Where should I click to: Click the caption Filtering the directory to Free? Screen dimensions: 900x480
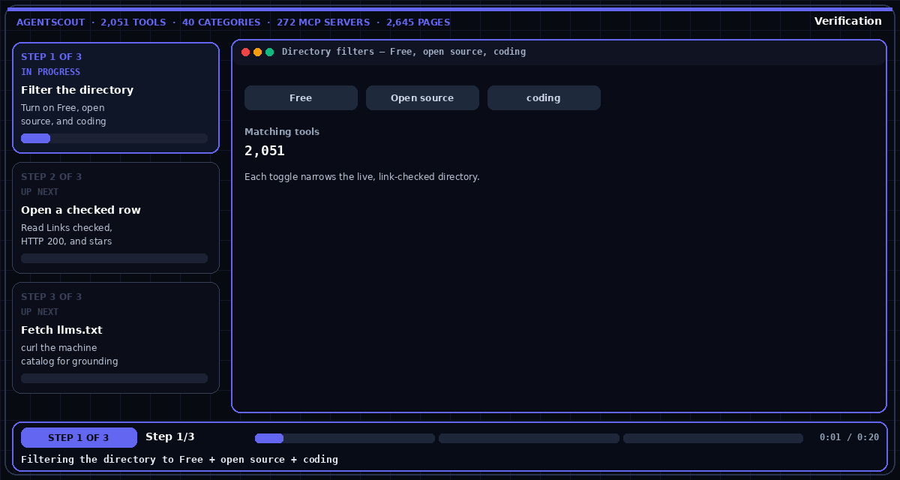[x=179, y=459]
